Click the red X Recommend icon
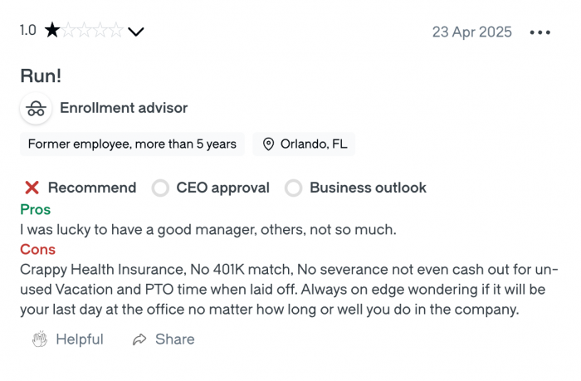This screenshot has width=581, height=381. (x=32, y=188)
